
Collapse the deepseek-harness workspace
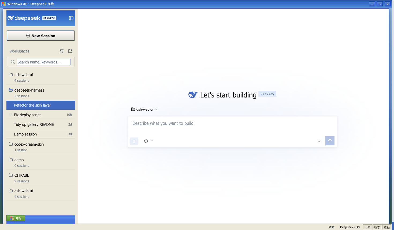[41, 93]
